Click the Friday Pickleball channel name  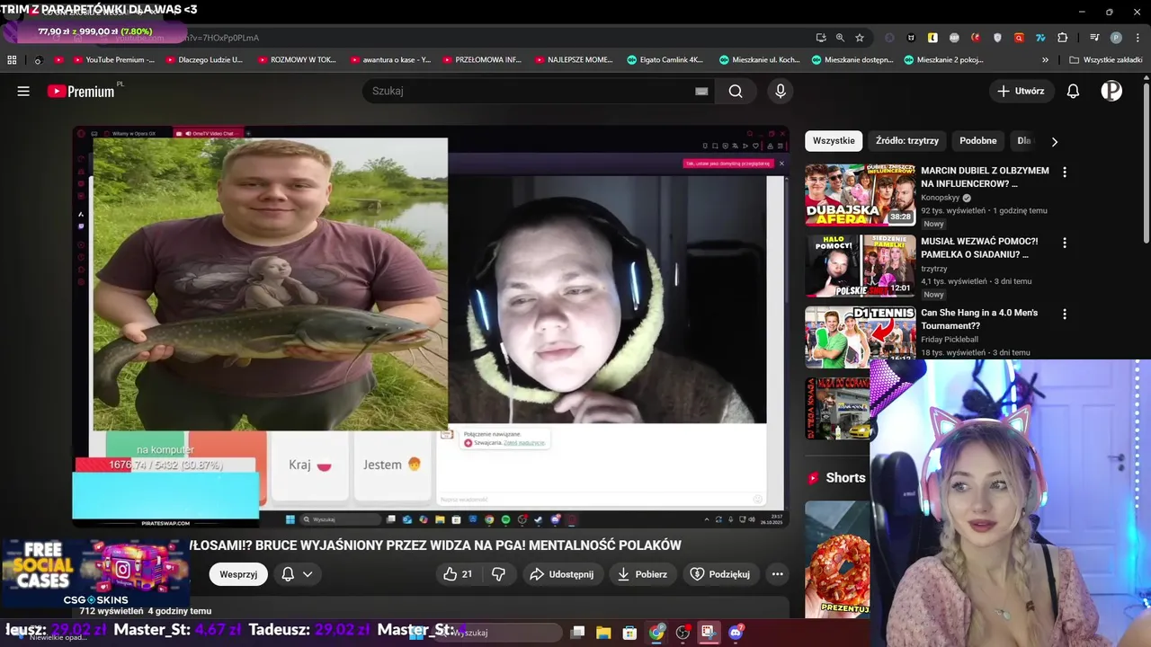click(x=950, y=340)
